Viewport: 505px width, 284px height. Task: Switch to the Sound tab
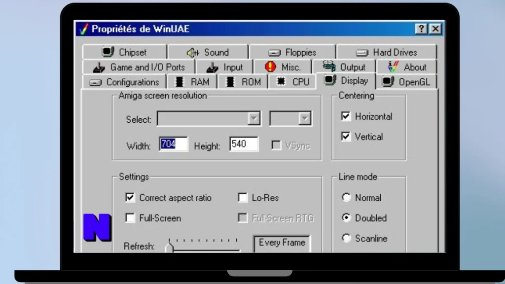(208, 52)
